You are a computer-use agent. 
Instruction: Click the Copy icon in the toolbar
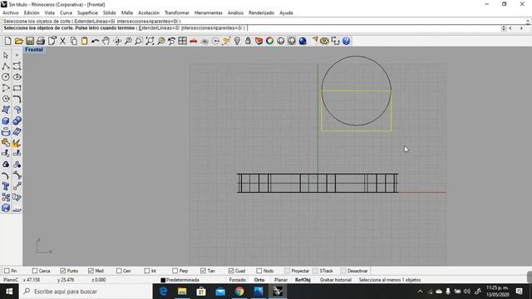tap(73, 41)
